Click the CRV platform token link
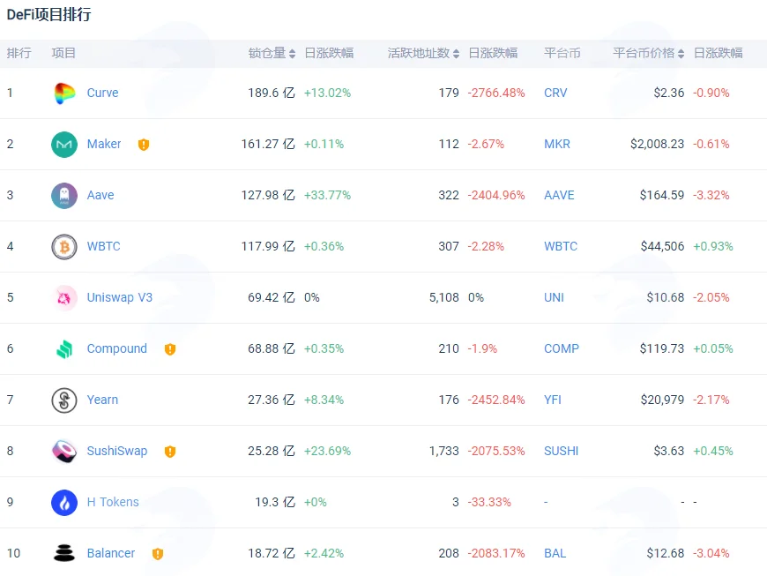 pyautogui.click(x=555, y=93)
